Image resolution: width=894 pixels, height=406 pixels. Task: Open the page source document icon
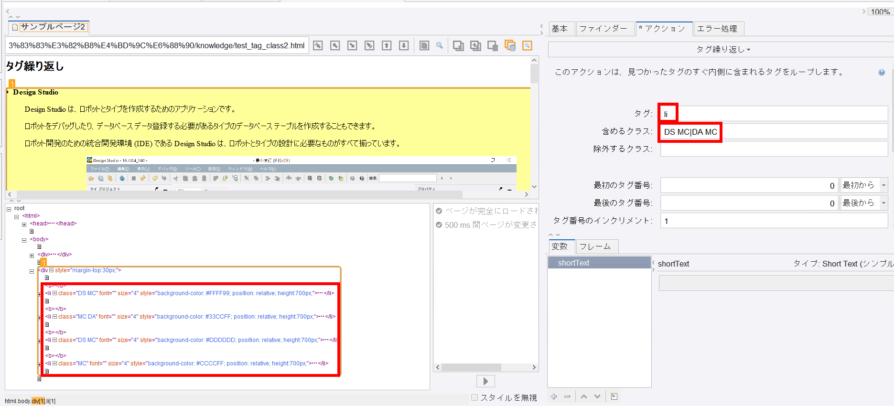pyautogui.click(x=424, y=45)
